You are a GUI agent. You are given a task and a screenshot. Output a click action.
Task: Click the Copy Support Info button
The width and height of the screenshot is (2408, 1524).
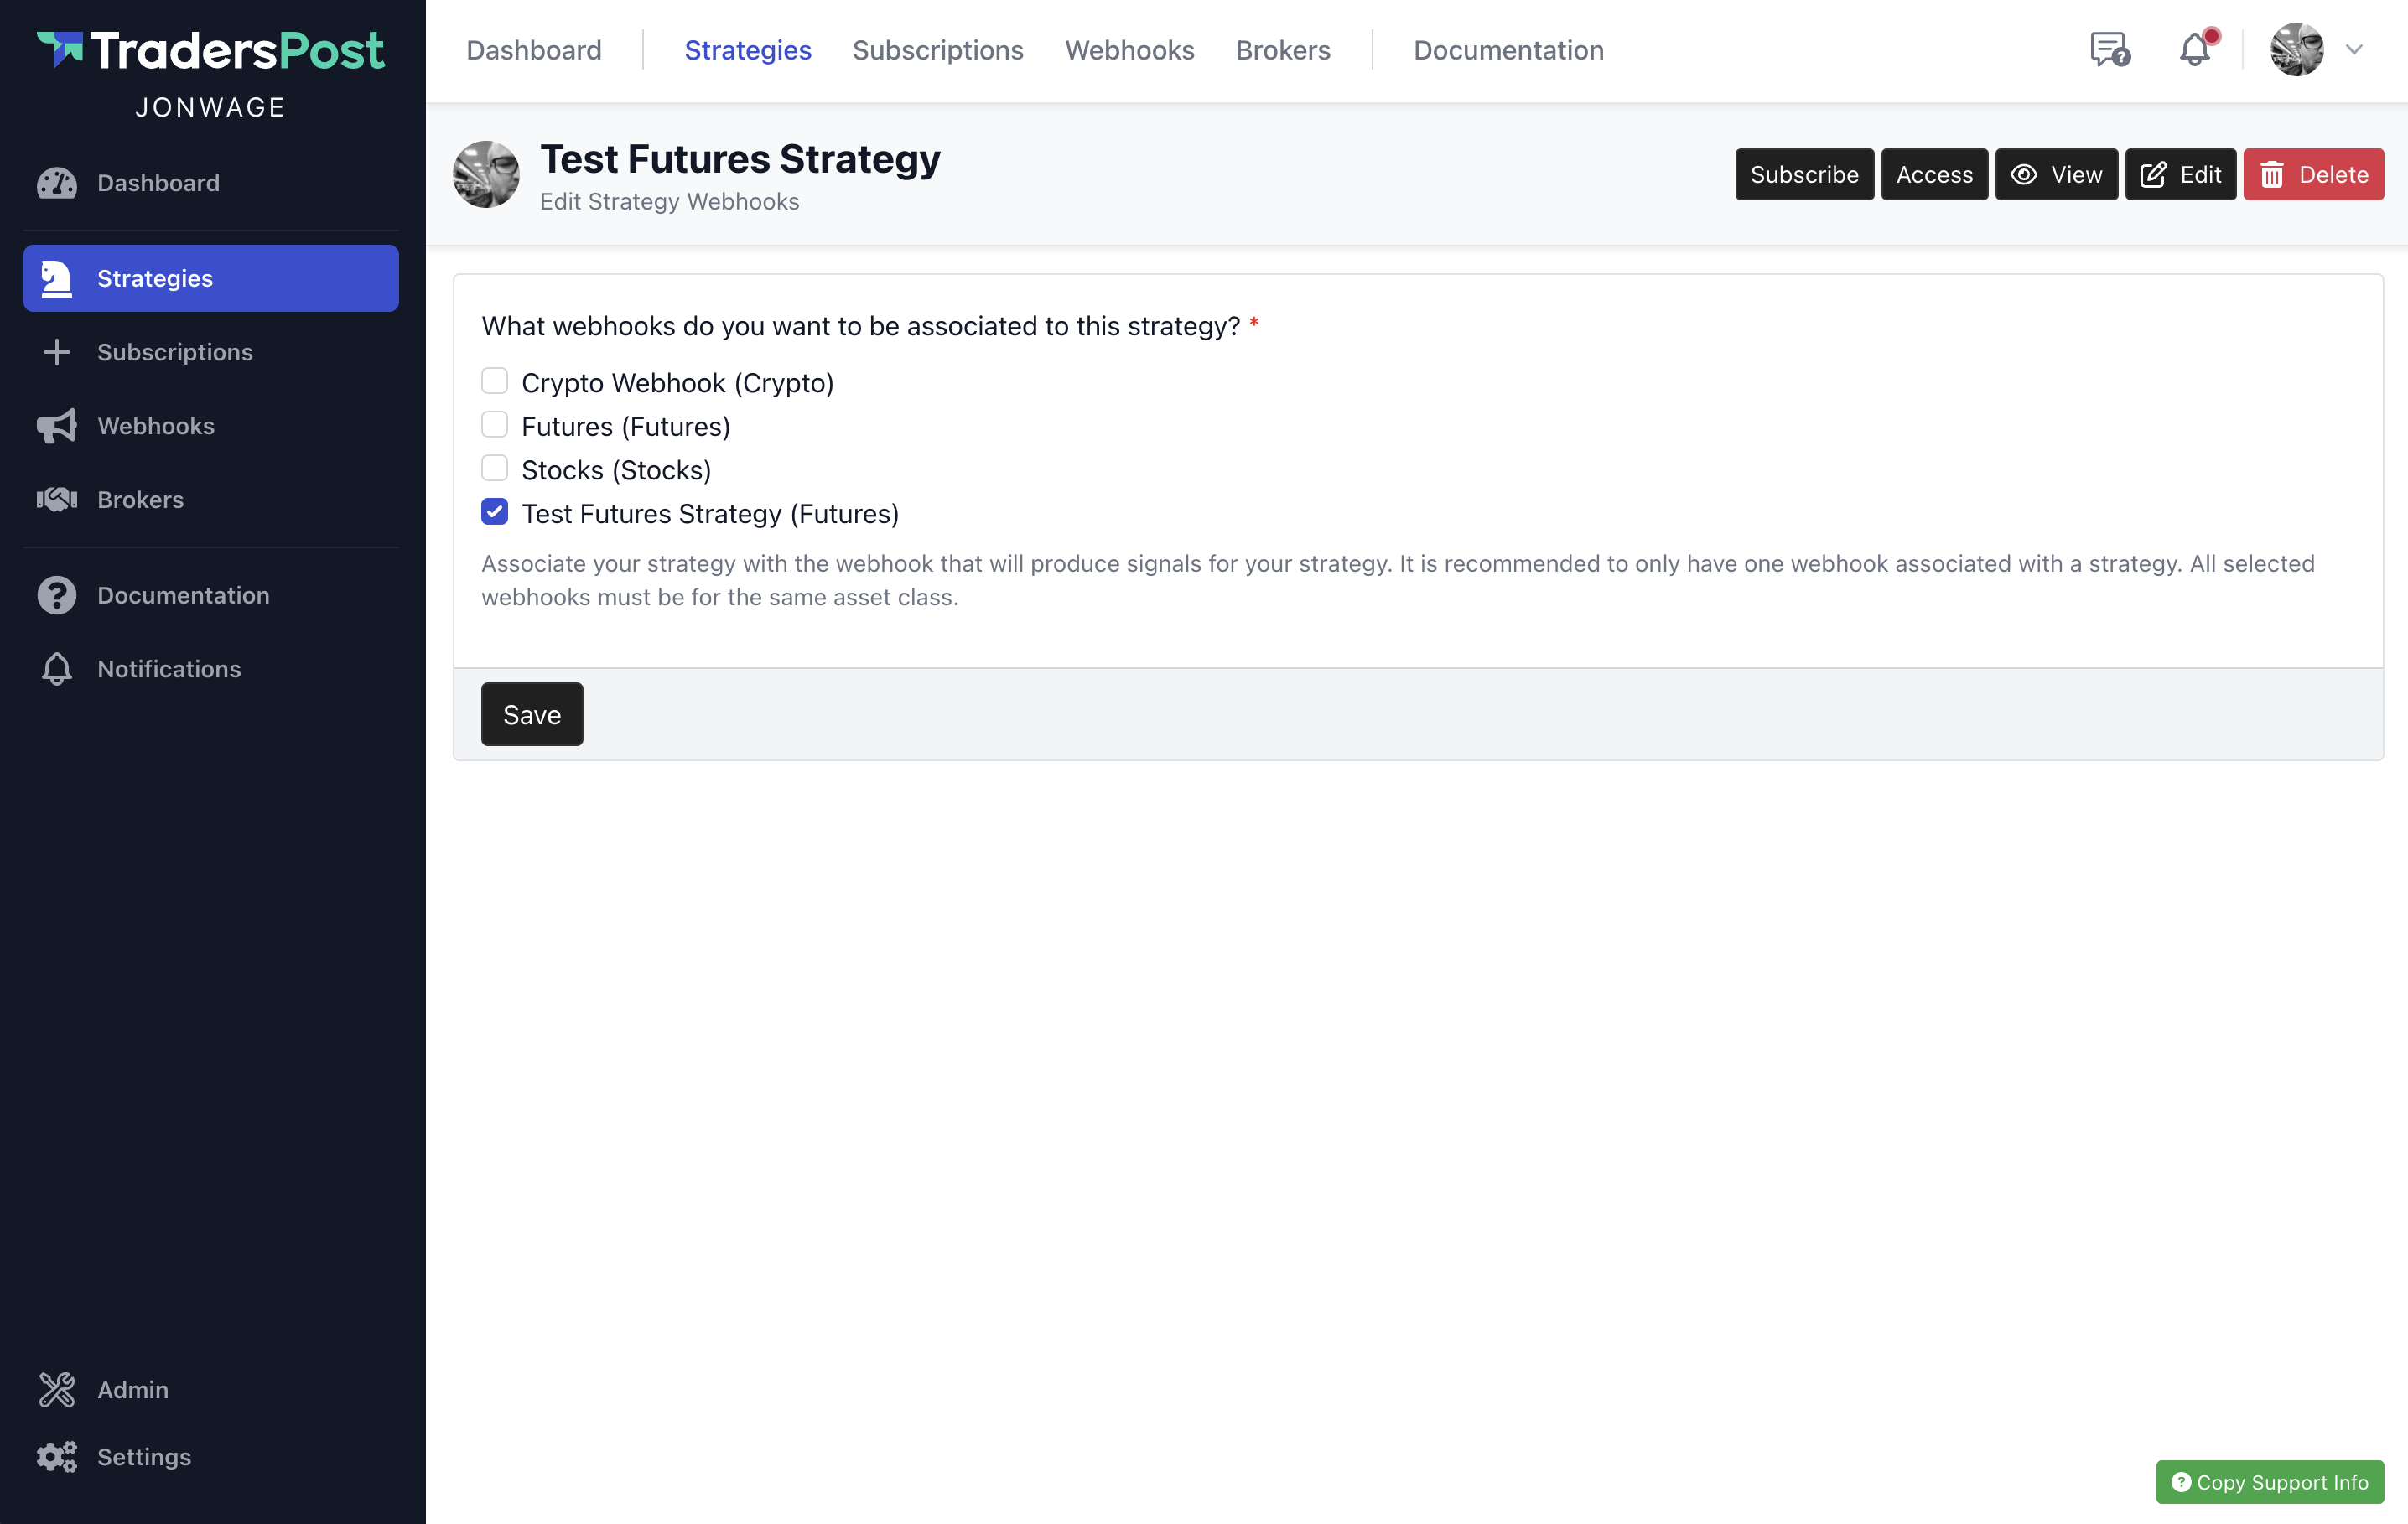[x=2269, y=1482]
